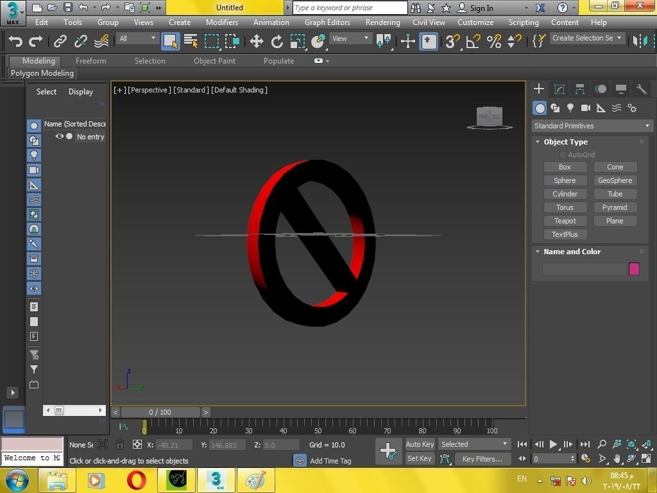
Task: Collapse the Object Type rollout
Action: tap(538, 142)
